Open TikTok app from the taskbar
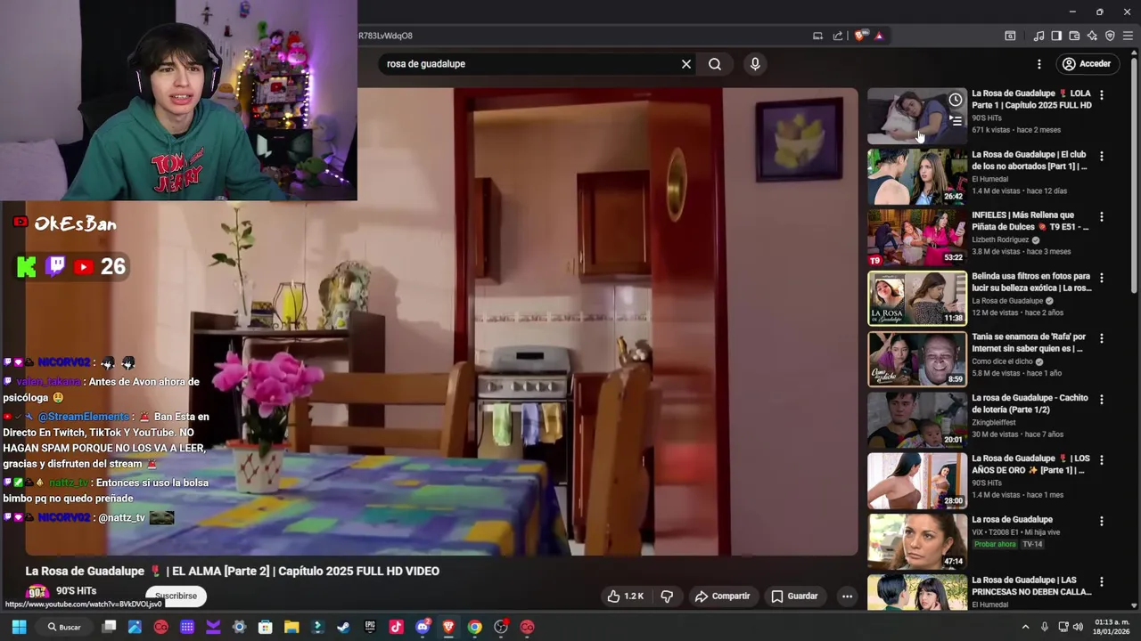This screenshot has height=641, width=1141. pos(396,627)
